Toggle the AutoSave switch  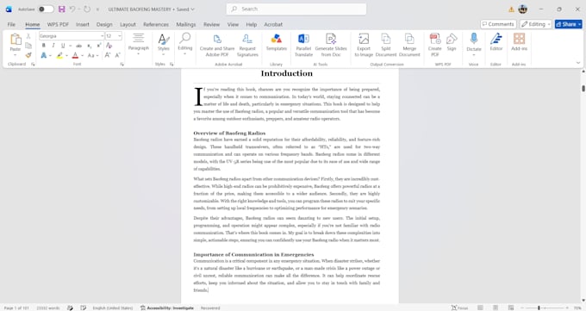[x=46, y=9]
